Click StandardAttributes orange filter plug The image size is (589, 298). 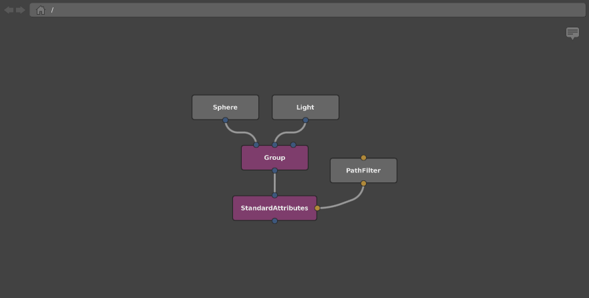[x=317, y=208]
